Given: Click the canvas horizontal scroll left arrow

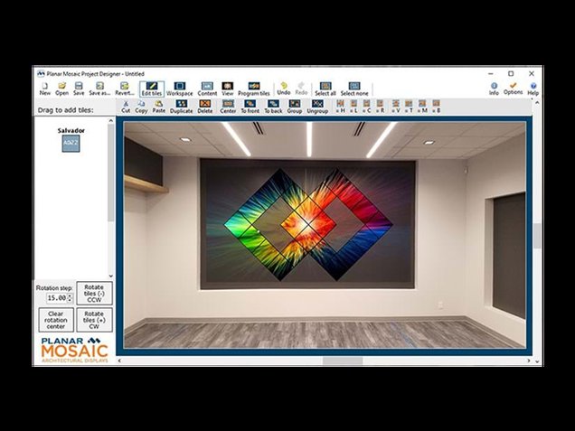Looking at the screenshot, I should [x=119, y=361].
